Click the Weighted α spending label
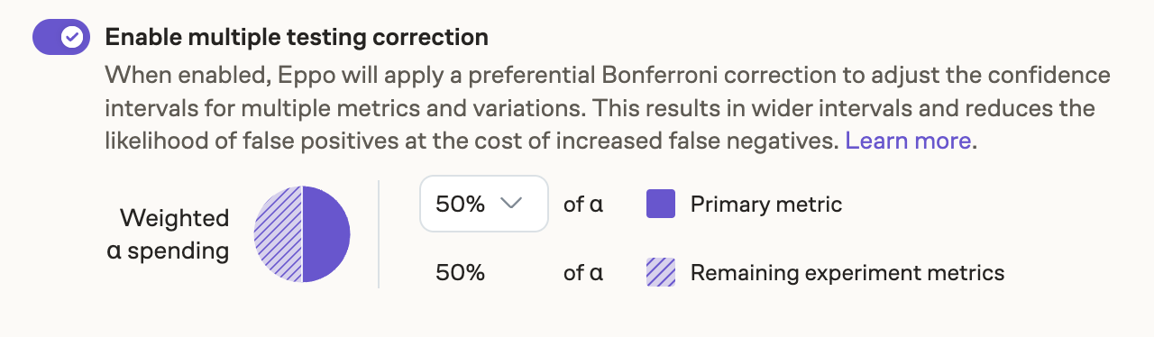This screenshot has height=337, width=1154. coord(169,234)
